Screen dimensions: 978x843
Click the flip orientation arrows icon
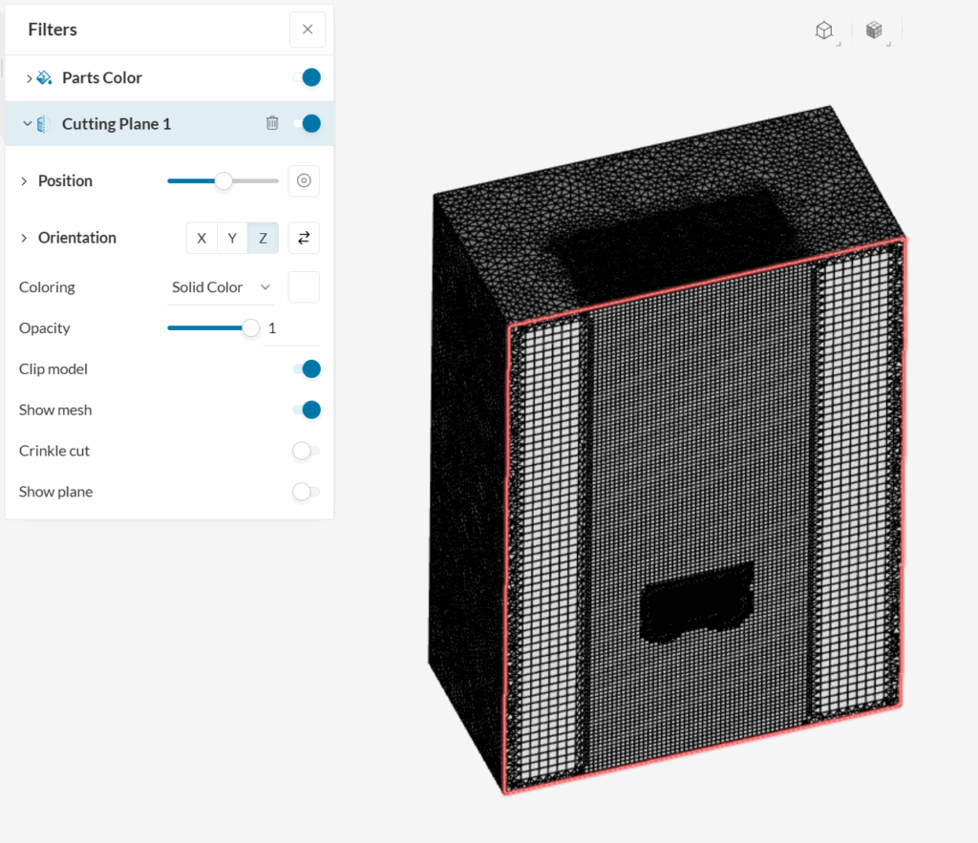point(303,238)
